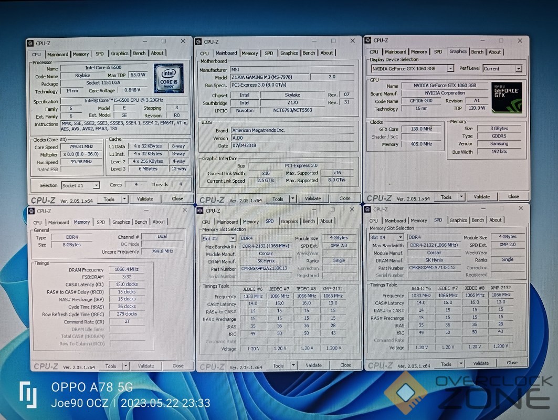Click the Close button in the Slot #2 SPD window

(345, 365)
